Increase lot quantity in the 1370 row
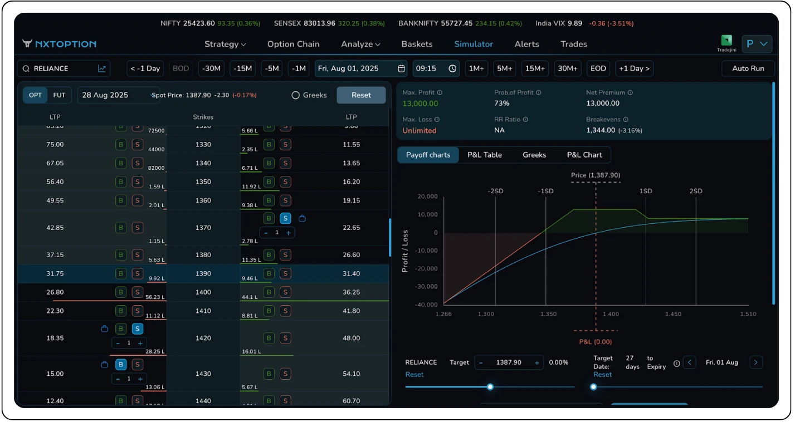Screen dimensions: 795x422 [288, 233]
